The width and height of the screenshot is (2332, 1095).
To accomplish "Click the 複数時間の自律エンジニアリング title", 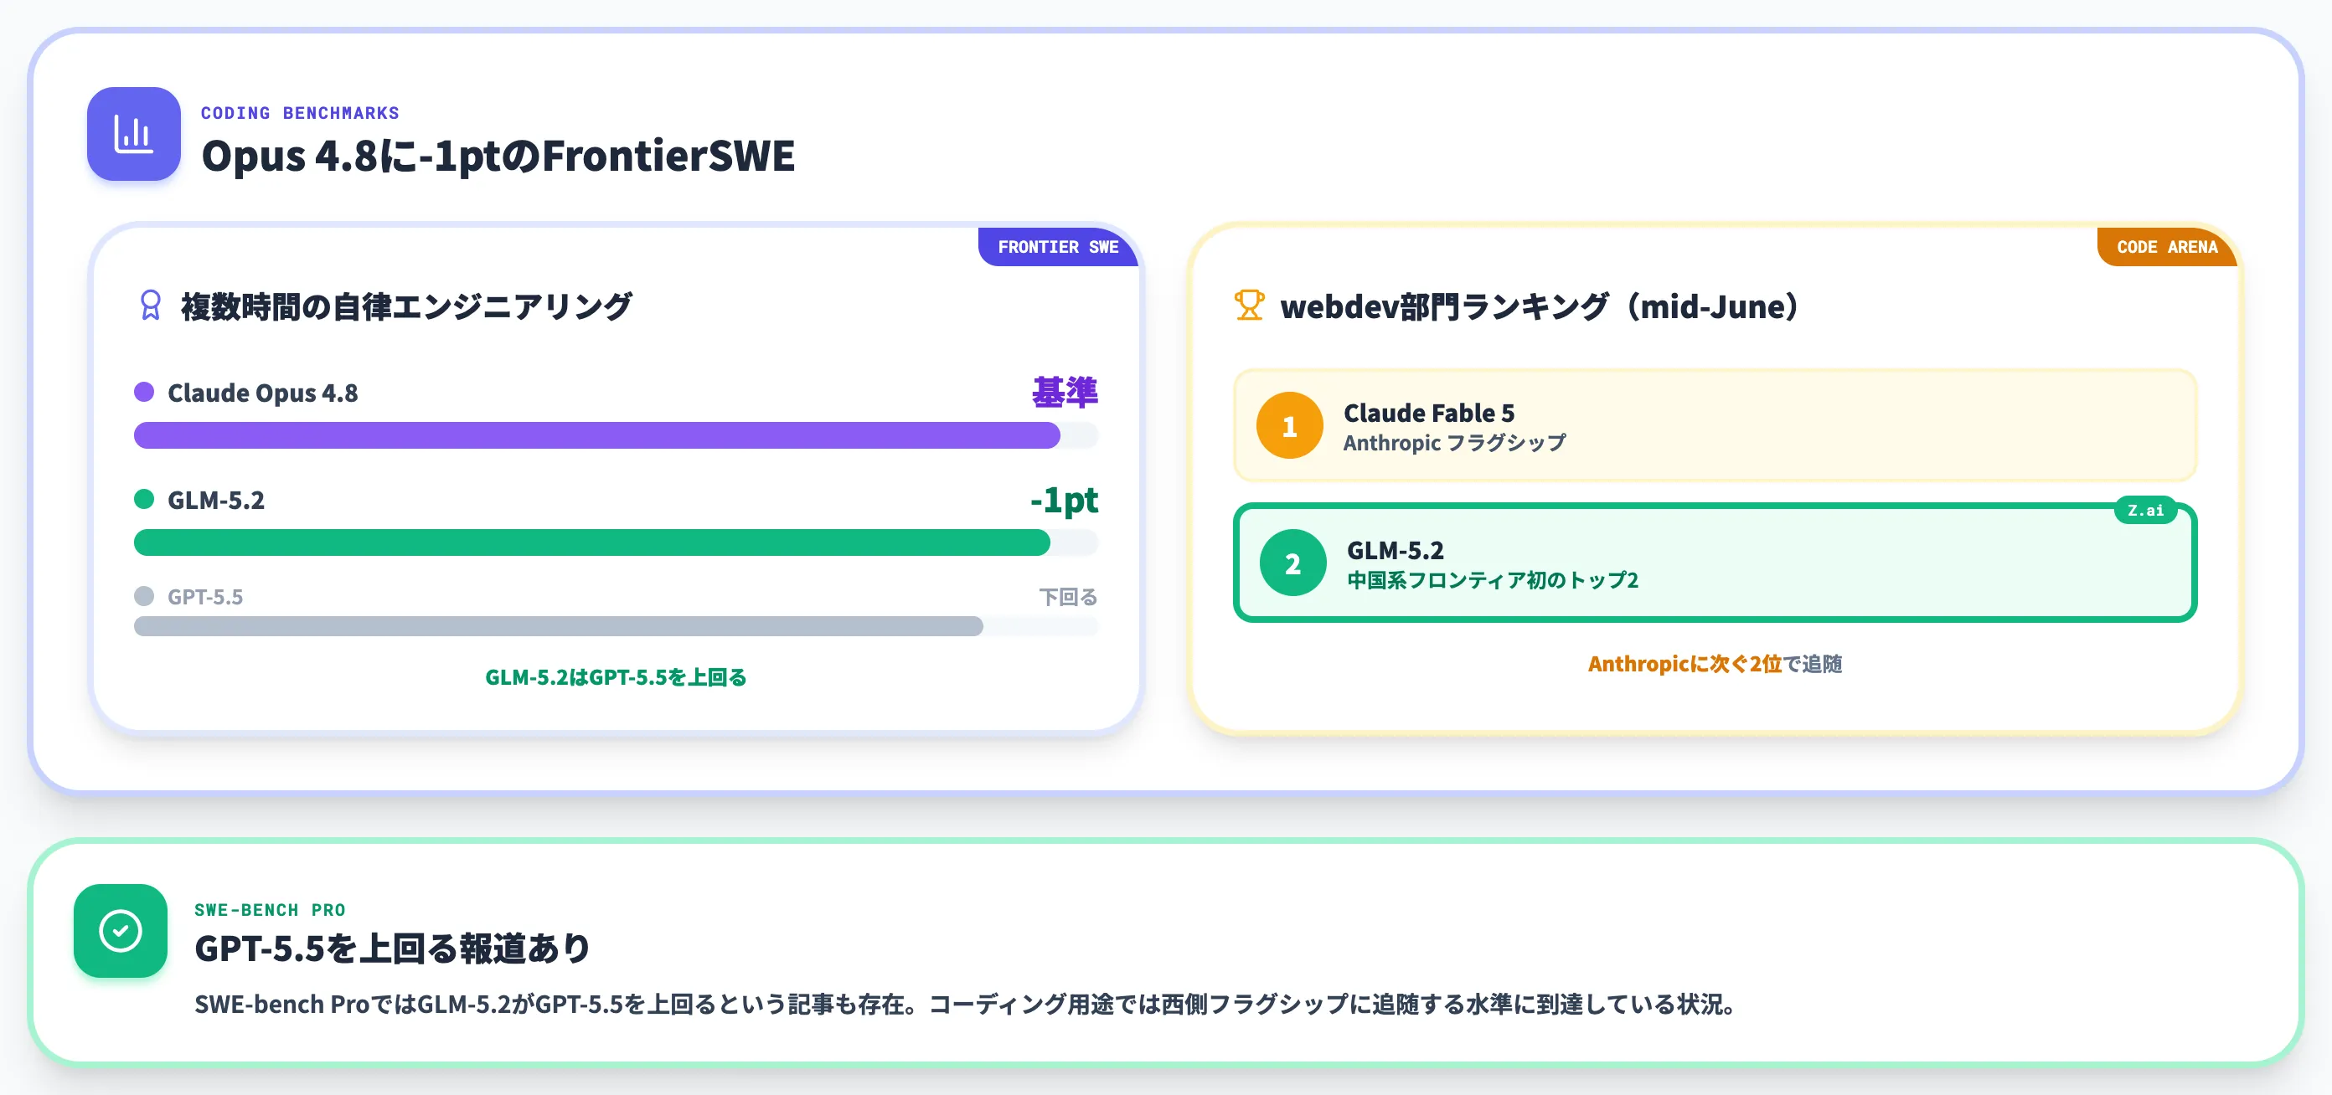I will pos(406,306).
